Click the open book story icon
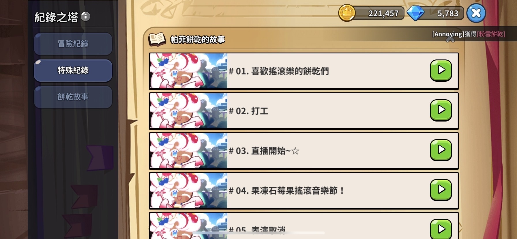This screenshot has width=517, height=239. click(157, 39)
